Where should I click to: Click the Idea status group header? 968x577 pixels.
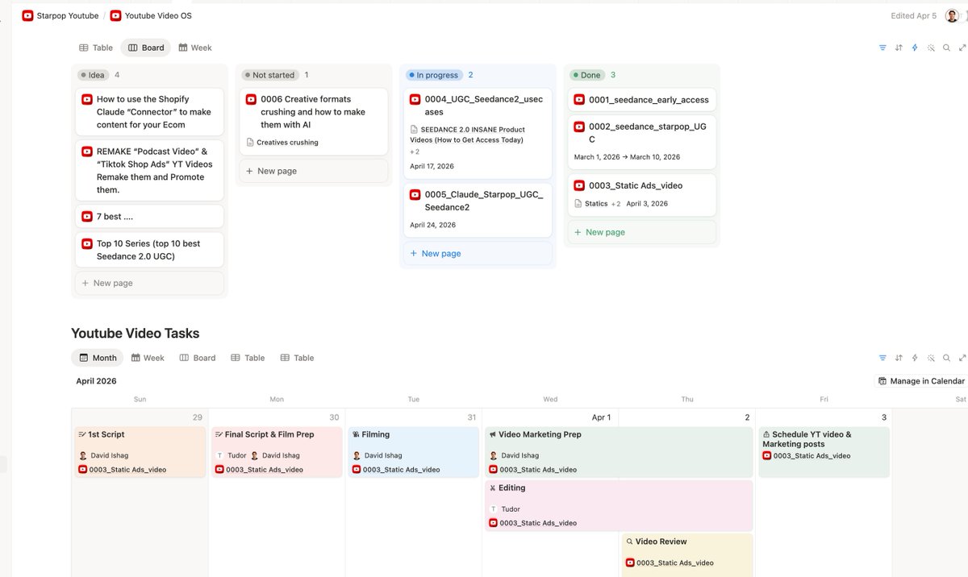(93, 75)
